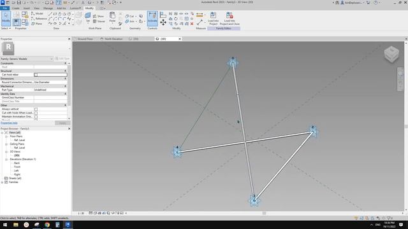Select the {3D} view in the browser

pos(17,155)
